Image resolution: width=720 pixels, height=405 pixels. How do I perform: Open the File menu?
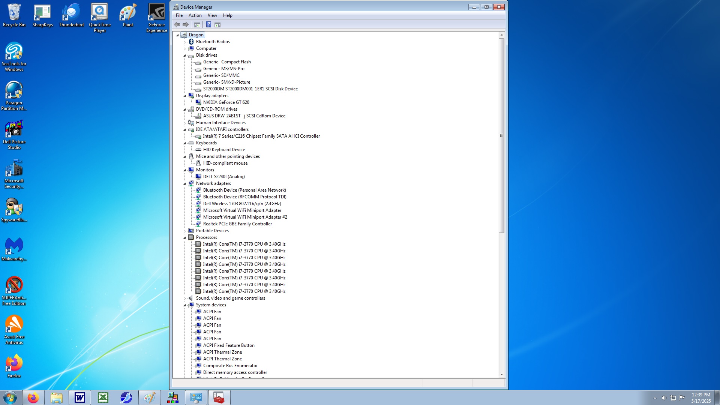click(179, 15)
